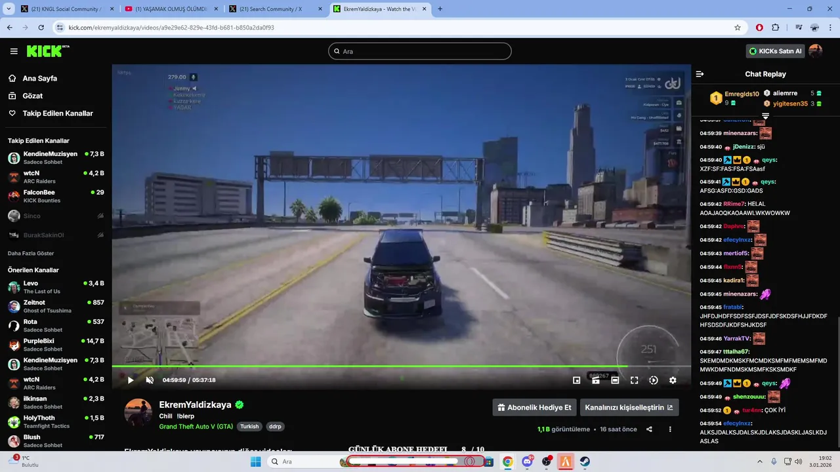Click the KICK logo
This screenshot has height=472, width=840.
pyautogui.click(x=48, y=51)
